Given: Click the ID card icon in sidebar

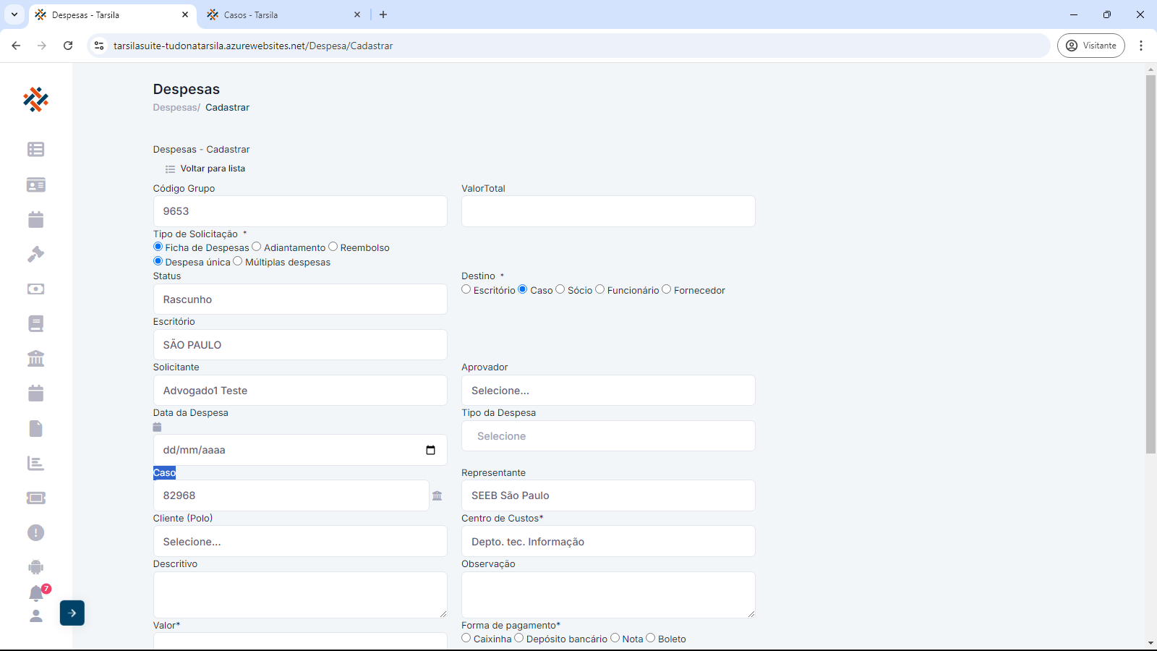Looking at the screenshot, I should tap(35, 184).
